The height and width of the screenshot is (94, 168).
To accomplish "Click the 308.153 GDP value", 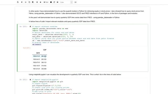I will [44, 62].
